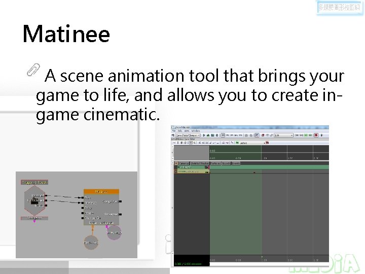This screenshot has height=274, width=365.
Task: Click the Play input connector on Matinee node
Action: click(x=83, y=197)
